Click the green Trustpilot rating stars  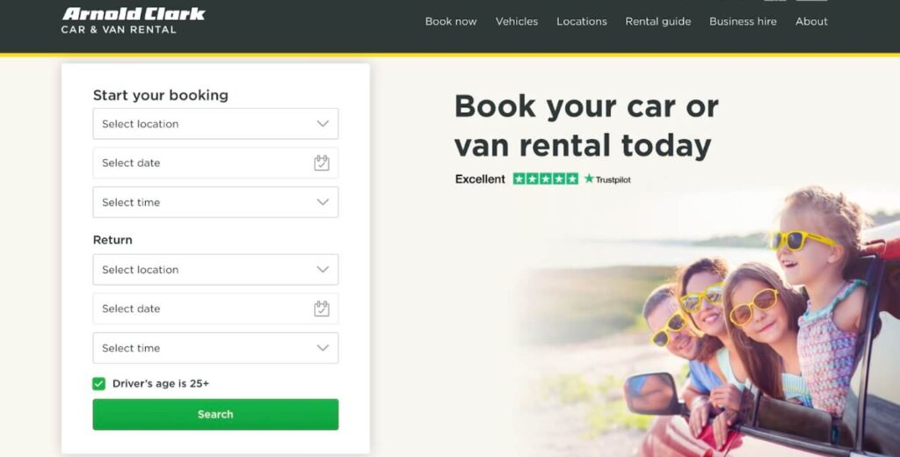[545, 178]
